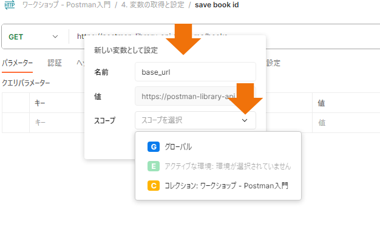
Task: Switch to the 設定 tab
Action: pyautogui.click(x=273, y=63)
